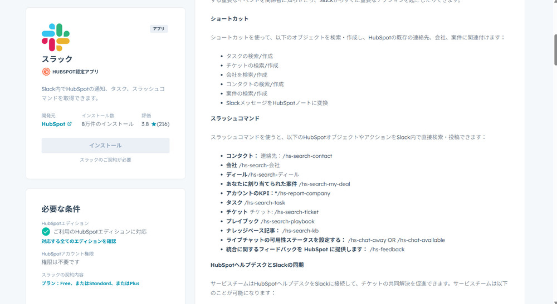Click the コンタクトの検索/作成 list item
This screenshot has height=304, width=557.
pos(255,84)
